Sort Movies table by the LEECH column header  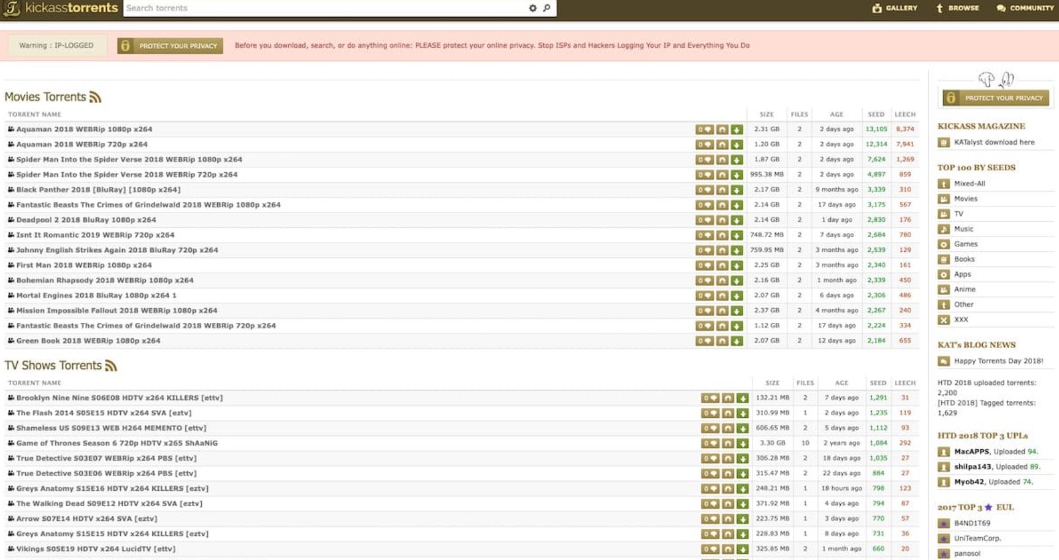point(905,115)
